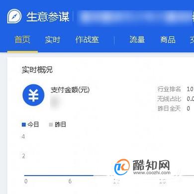Click the 无线占比 label

pyautogui.click(x=169, y=99)
